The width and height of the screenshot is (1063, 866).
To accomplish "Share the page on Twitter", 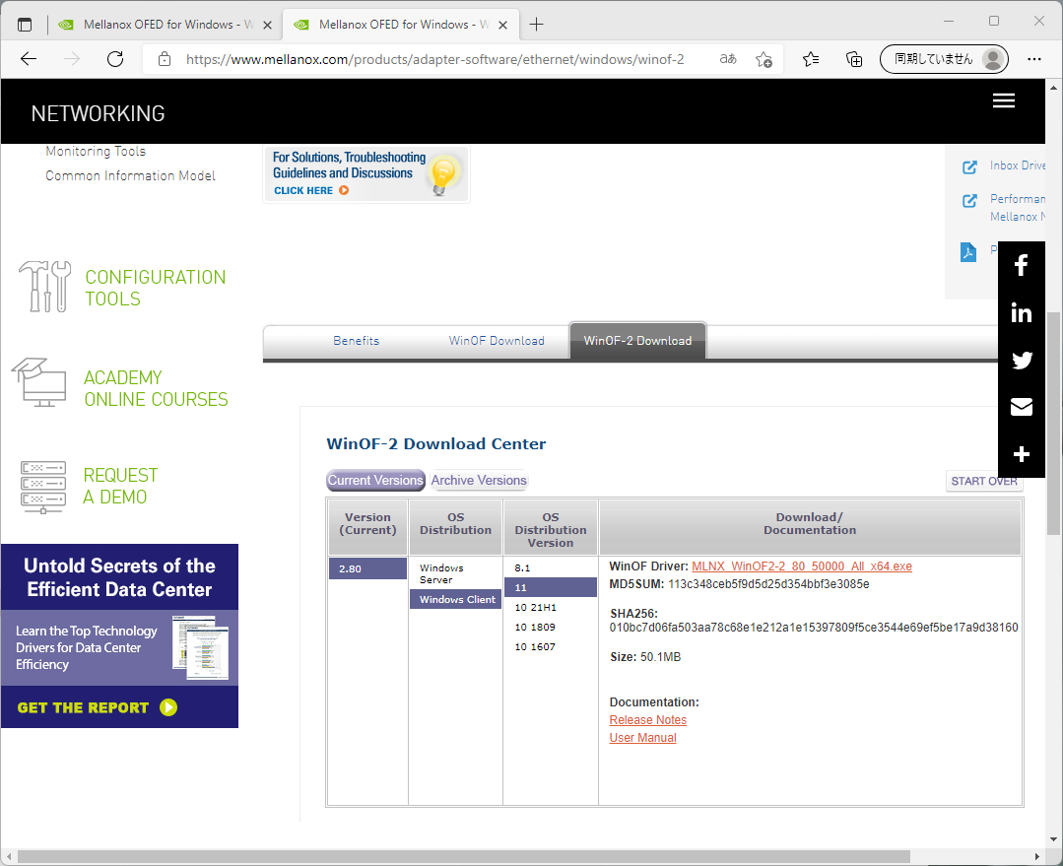I will tap(1022, 360).
